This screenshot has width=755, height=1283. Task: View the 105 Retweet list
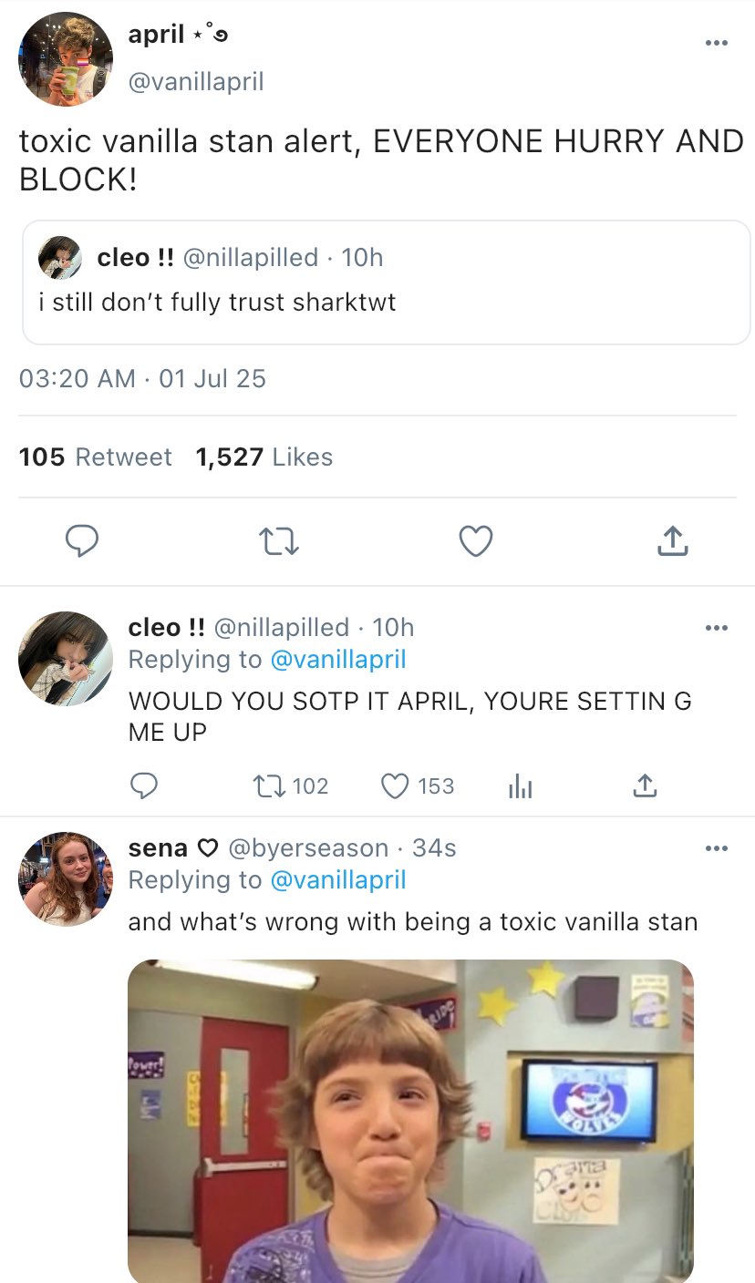pyautogui.click(x=96, y=457)
